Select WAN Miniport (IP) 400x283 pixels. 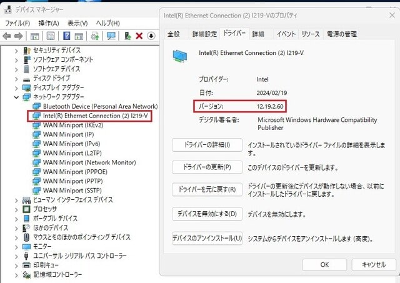click(x=68, y=134)
